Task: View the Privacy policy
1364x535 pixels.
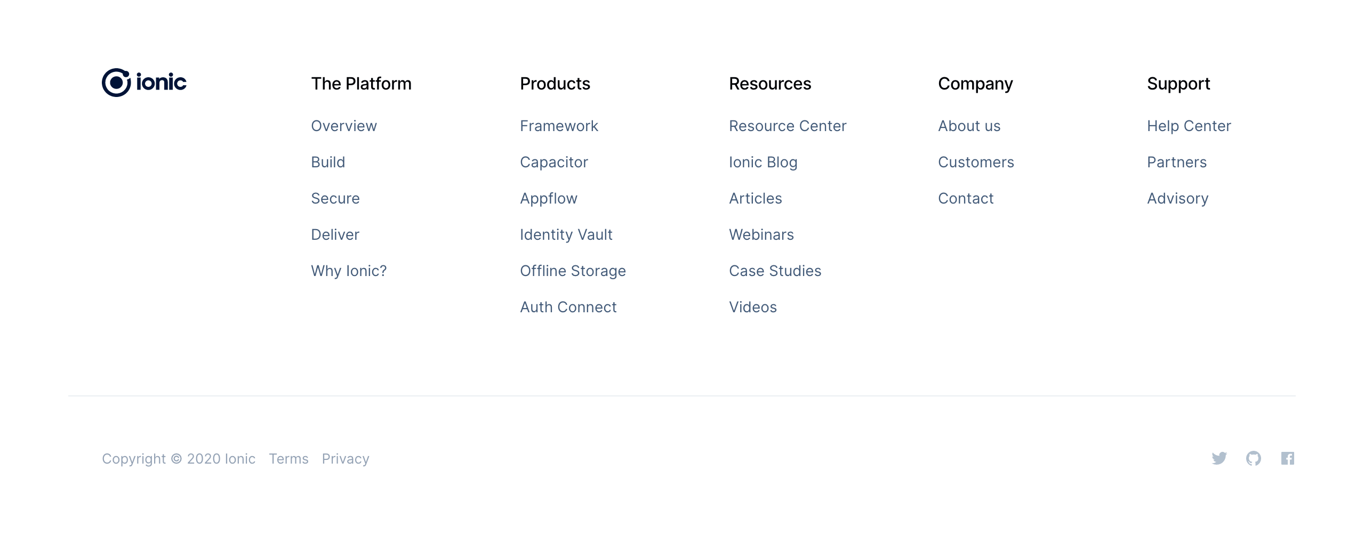Action: pos(346,458)
